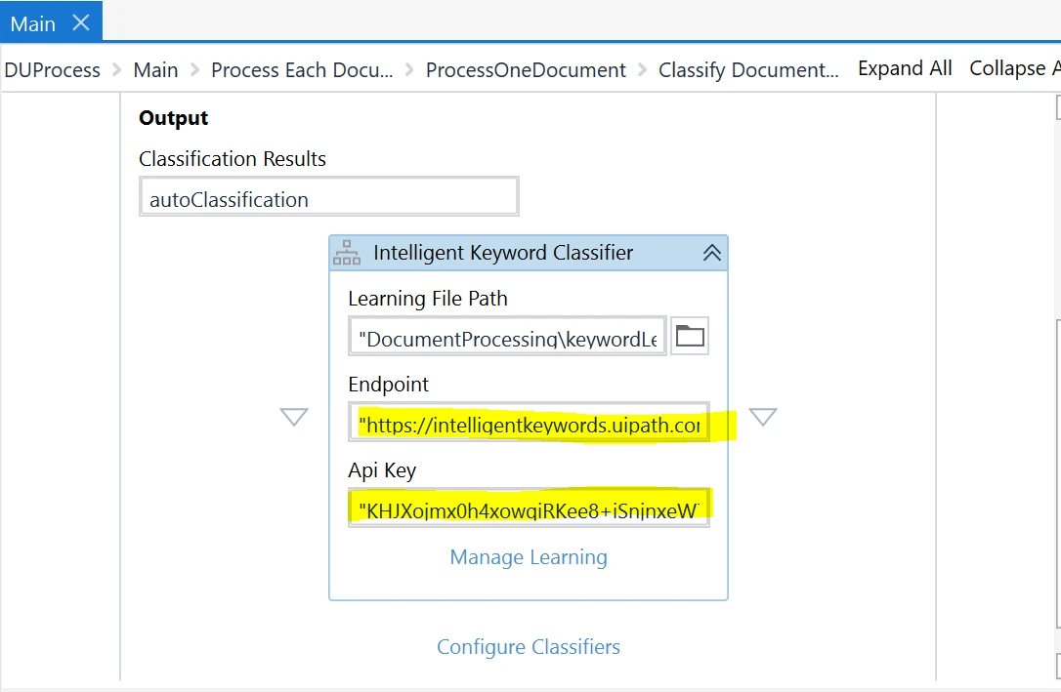1061x692 pixels.
Task: Click the Output section heading
Action: (x=173, y=117)
